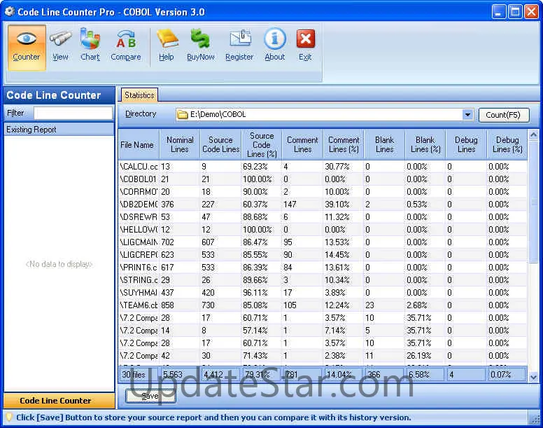Select the \STRING.c file row
Image resolution: width=543 pixels, height=428 pixels.
(323, 280)
